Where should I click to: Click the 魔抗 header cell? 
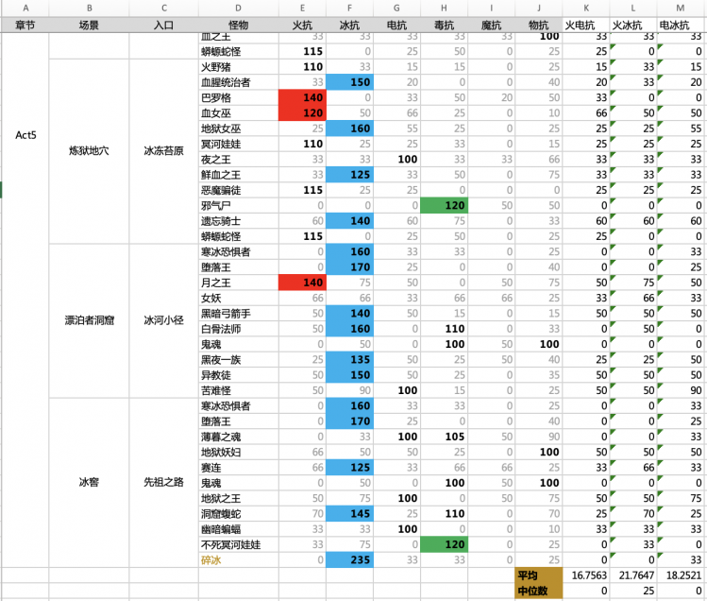[x=491, y=26]
